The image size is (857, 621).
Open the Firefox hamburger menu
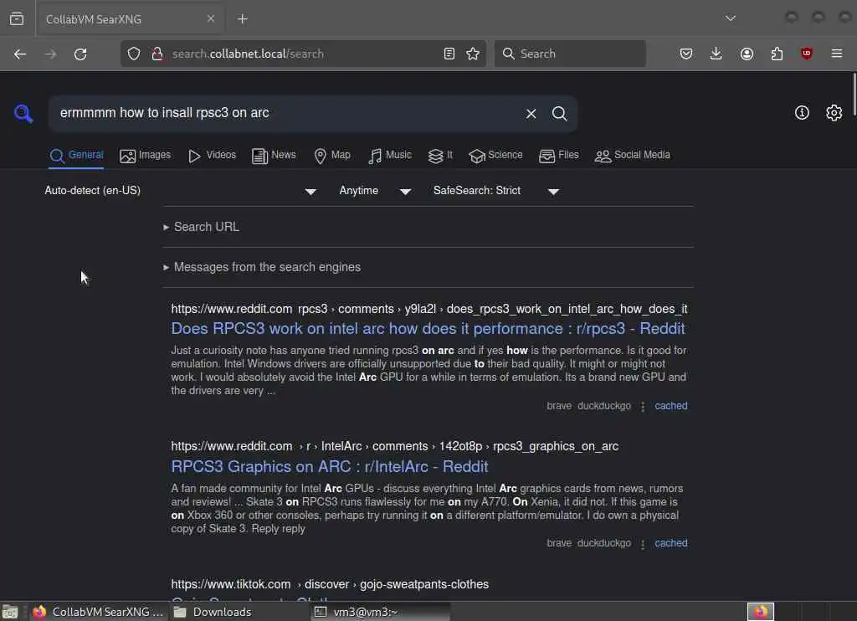pyautogui.click(x=836, y=54)
